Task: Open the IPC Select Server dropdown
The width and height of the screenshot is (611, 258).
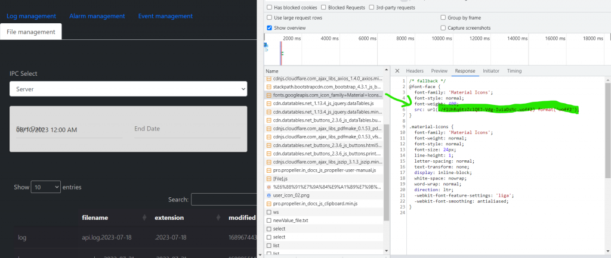Action: (x=128, y=89)
